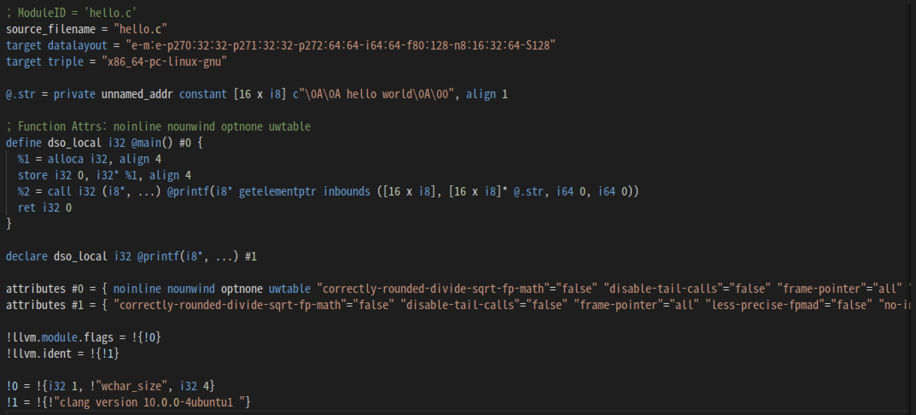Click "frame-pointer"="all" in the attributes #0 line
The height and width of the screenshot is (415, 916).
[839, 289]
